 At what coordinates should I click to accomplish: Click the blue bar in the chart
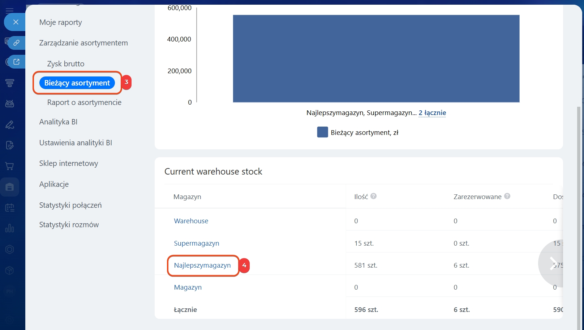376,59
